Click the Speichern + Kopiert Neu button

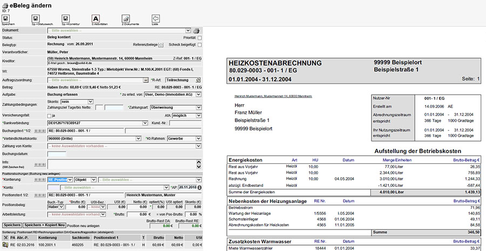tap(45, 225)
